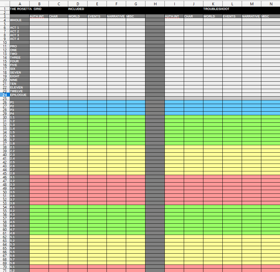The image size is (280, 272).
Task: Select the column H header
Action: 155,4
